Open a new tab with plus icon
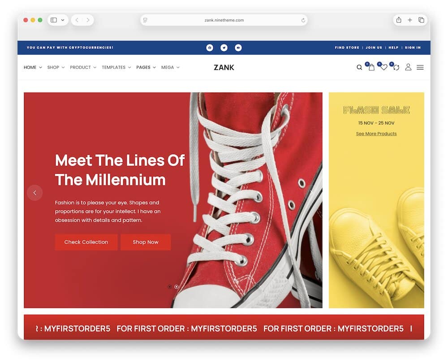This screenshot has height=363, width=448. [x=410, y=20]
